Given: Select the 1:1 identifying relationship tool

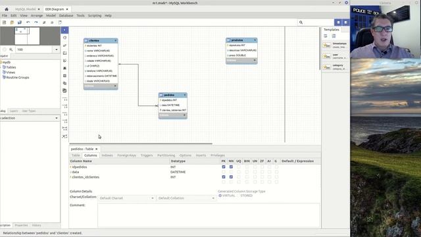Looking at the screenshot, I should click(x=64, y=114).
